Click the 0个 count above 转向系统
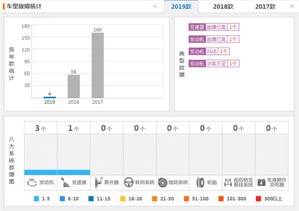The width and height of the screenshot is (299, 211). (140, 128)
